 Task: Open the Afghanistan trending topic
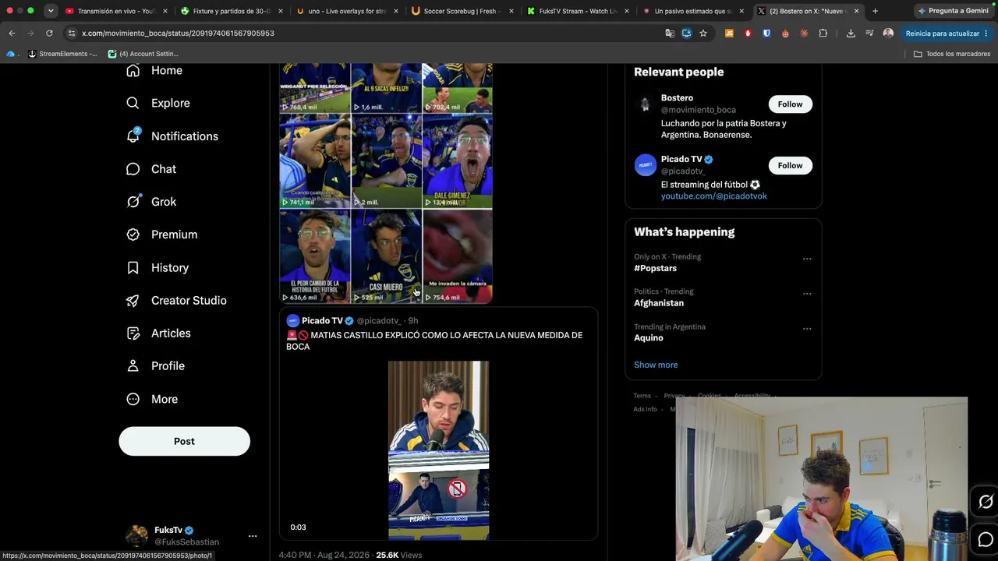click(659, 303)
